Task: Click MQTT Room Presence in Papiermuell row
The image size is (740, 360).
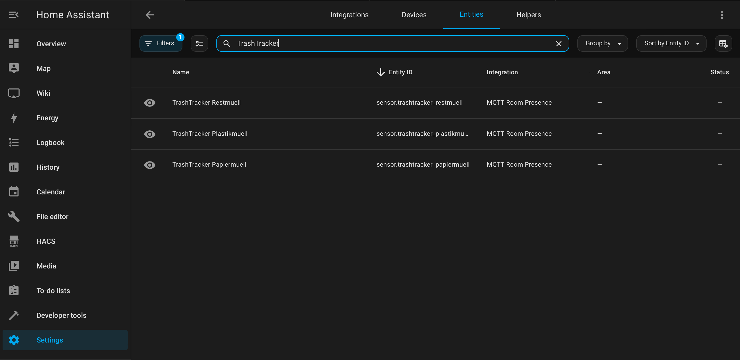Action: click(x=519, y=165)
